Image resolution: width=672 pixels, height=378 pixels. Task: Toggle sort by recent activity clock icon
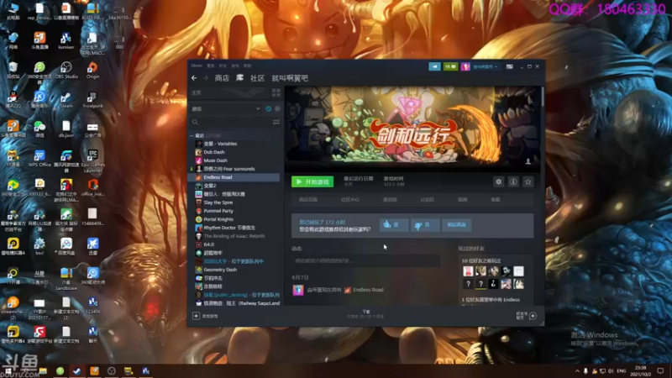(x=268, y=109)
